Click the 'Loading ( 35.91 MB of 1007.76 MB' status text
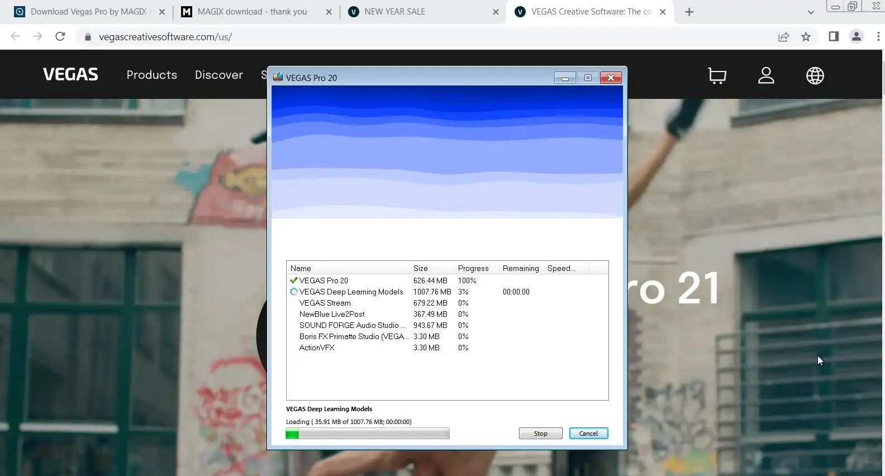This screenshot has height=476, width=885. click(x=349, y=422)
